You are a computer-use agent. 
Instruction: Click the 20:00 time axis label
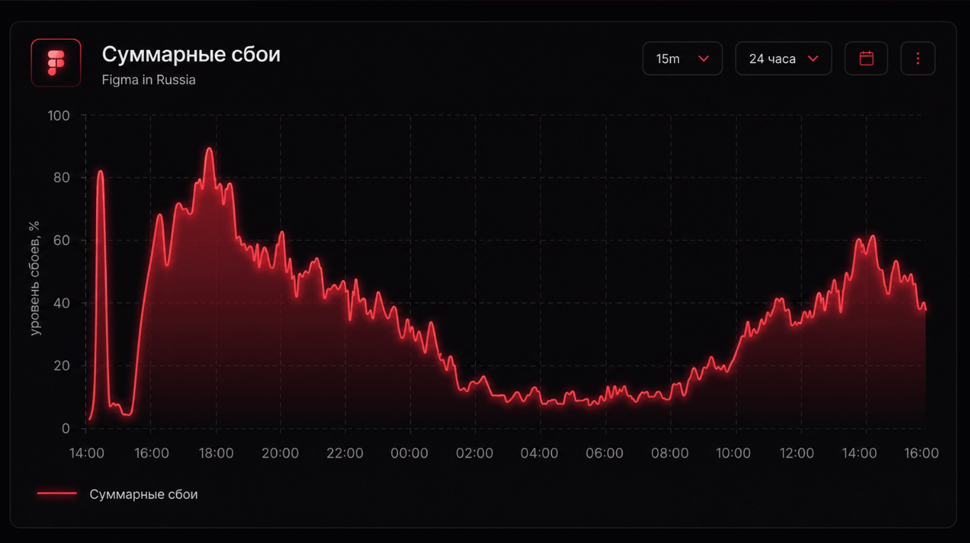[x=281, y=453]
